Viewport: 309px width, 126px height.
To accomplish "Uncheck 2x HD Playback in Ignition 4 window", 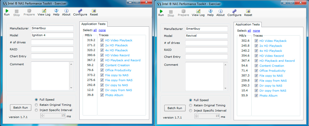I will pos(102,45).
